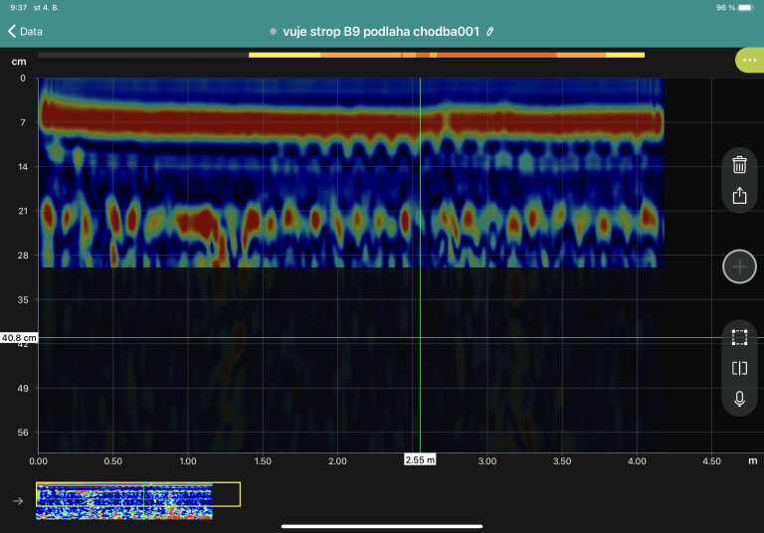Add a marker with the plus button
This screenshot has height=533, width=764.
click(x=739, y=266)
